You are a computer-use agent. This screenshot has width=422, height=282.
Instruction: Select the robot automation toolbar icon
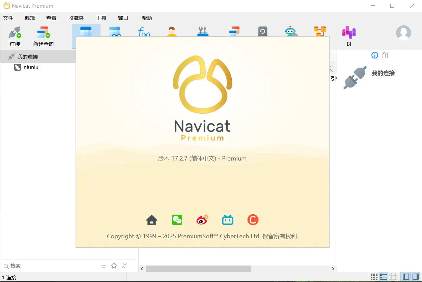click(x=290, y=31)
